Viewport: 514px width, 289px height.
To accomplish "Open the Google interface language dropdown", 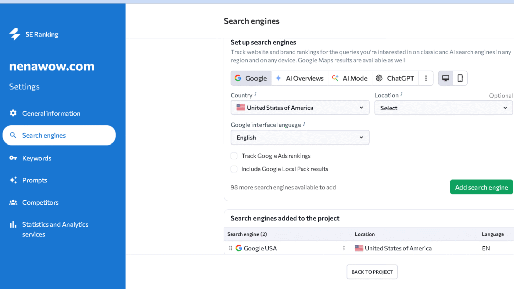I will click(300, 137).
